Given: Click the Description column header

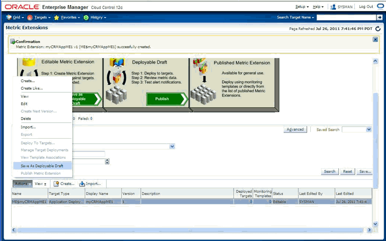Looking at the screenshot, I should (x=187, y=193).
